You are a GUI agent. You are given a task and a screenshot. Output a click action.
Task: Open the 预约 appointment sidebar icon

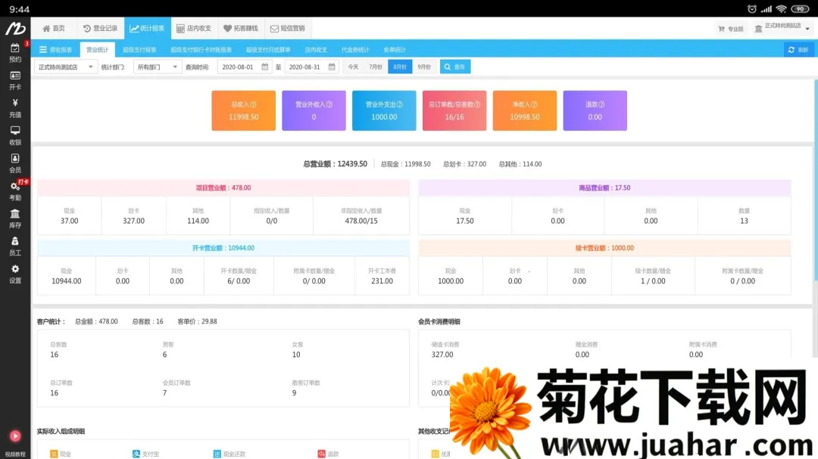[15, 48]
